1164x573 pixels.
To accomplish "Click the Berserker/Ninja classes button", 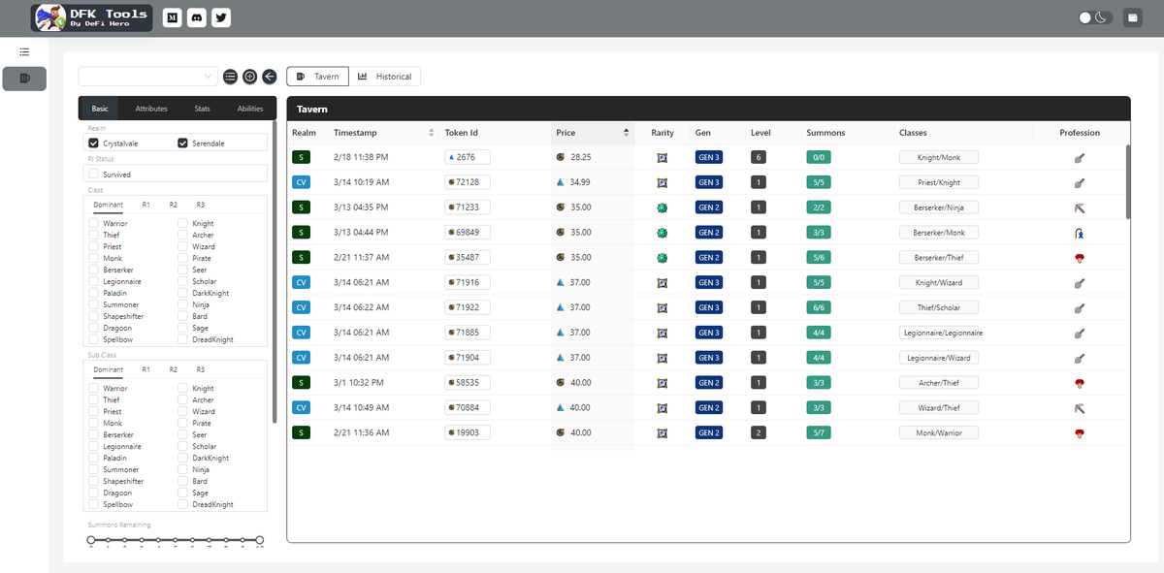I will click(x=939, y=207).
